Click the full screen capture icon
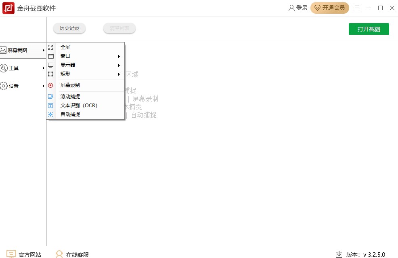The height and width of the screenshot is (258, 398). coord(50,47)
